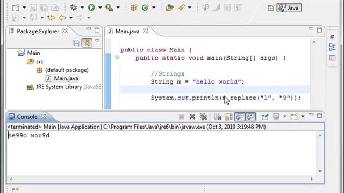The image size is (344, 193).
Task: Click the New Java Package icon
Action: point(134,8)
